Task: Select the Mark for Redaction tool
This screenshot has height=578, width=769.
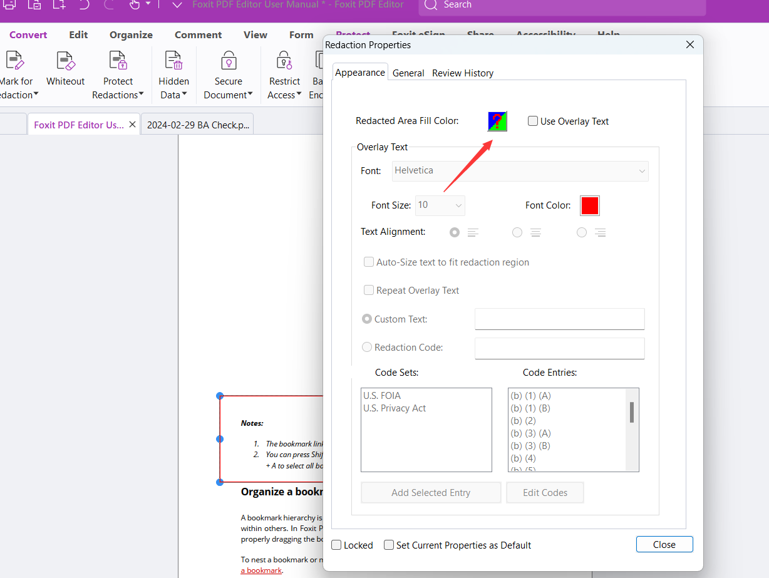Action: pyautogui.click(x=16, y=73)
